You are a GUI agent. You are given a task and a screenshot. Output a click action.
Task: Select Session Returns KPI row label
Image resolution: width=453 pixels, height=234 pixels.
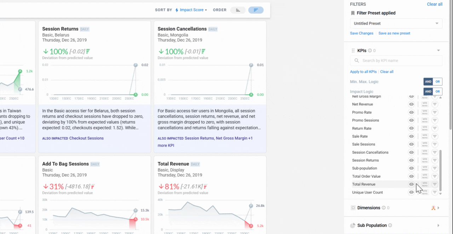click(x=365, y=160)
